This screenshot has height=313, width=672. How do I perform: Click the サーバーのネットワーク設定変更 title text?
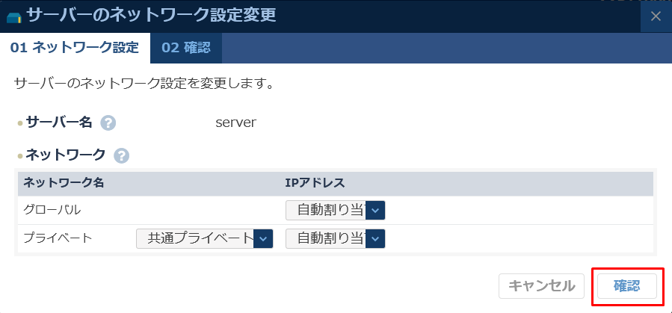[151, 16]
